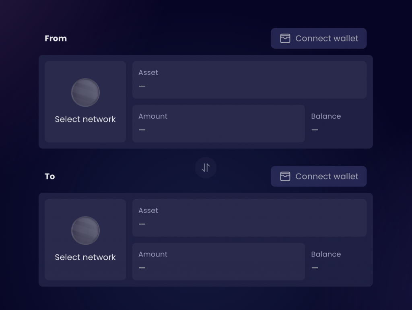The image size is (412, 310).
Task: Click the network globe icon in the From section
Action: point(85,92)
